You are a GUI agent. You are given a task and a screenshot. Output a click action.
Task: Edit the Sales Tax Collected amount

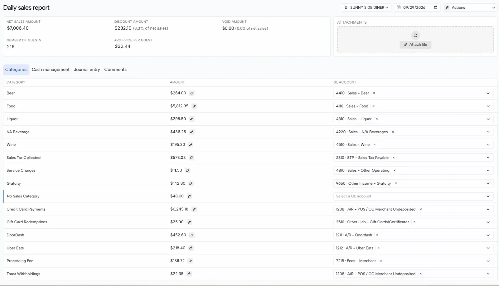(191, 158)
